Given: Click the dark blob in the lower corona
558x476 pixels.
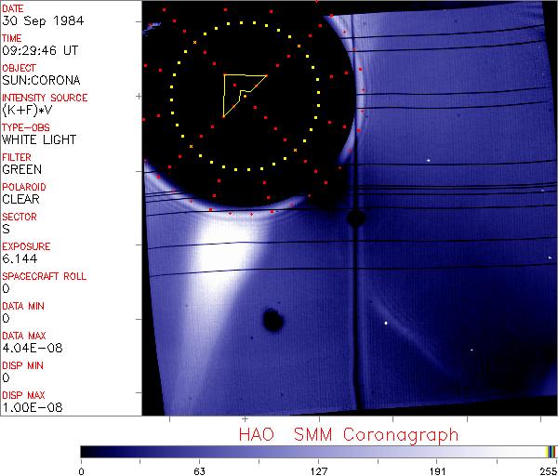Looking at the screenshot, I should [x=272, y=321].
